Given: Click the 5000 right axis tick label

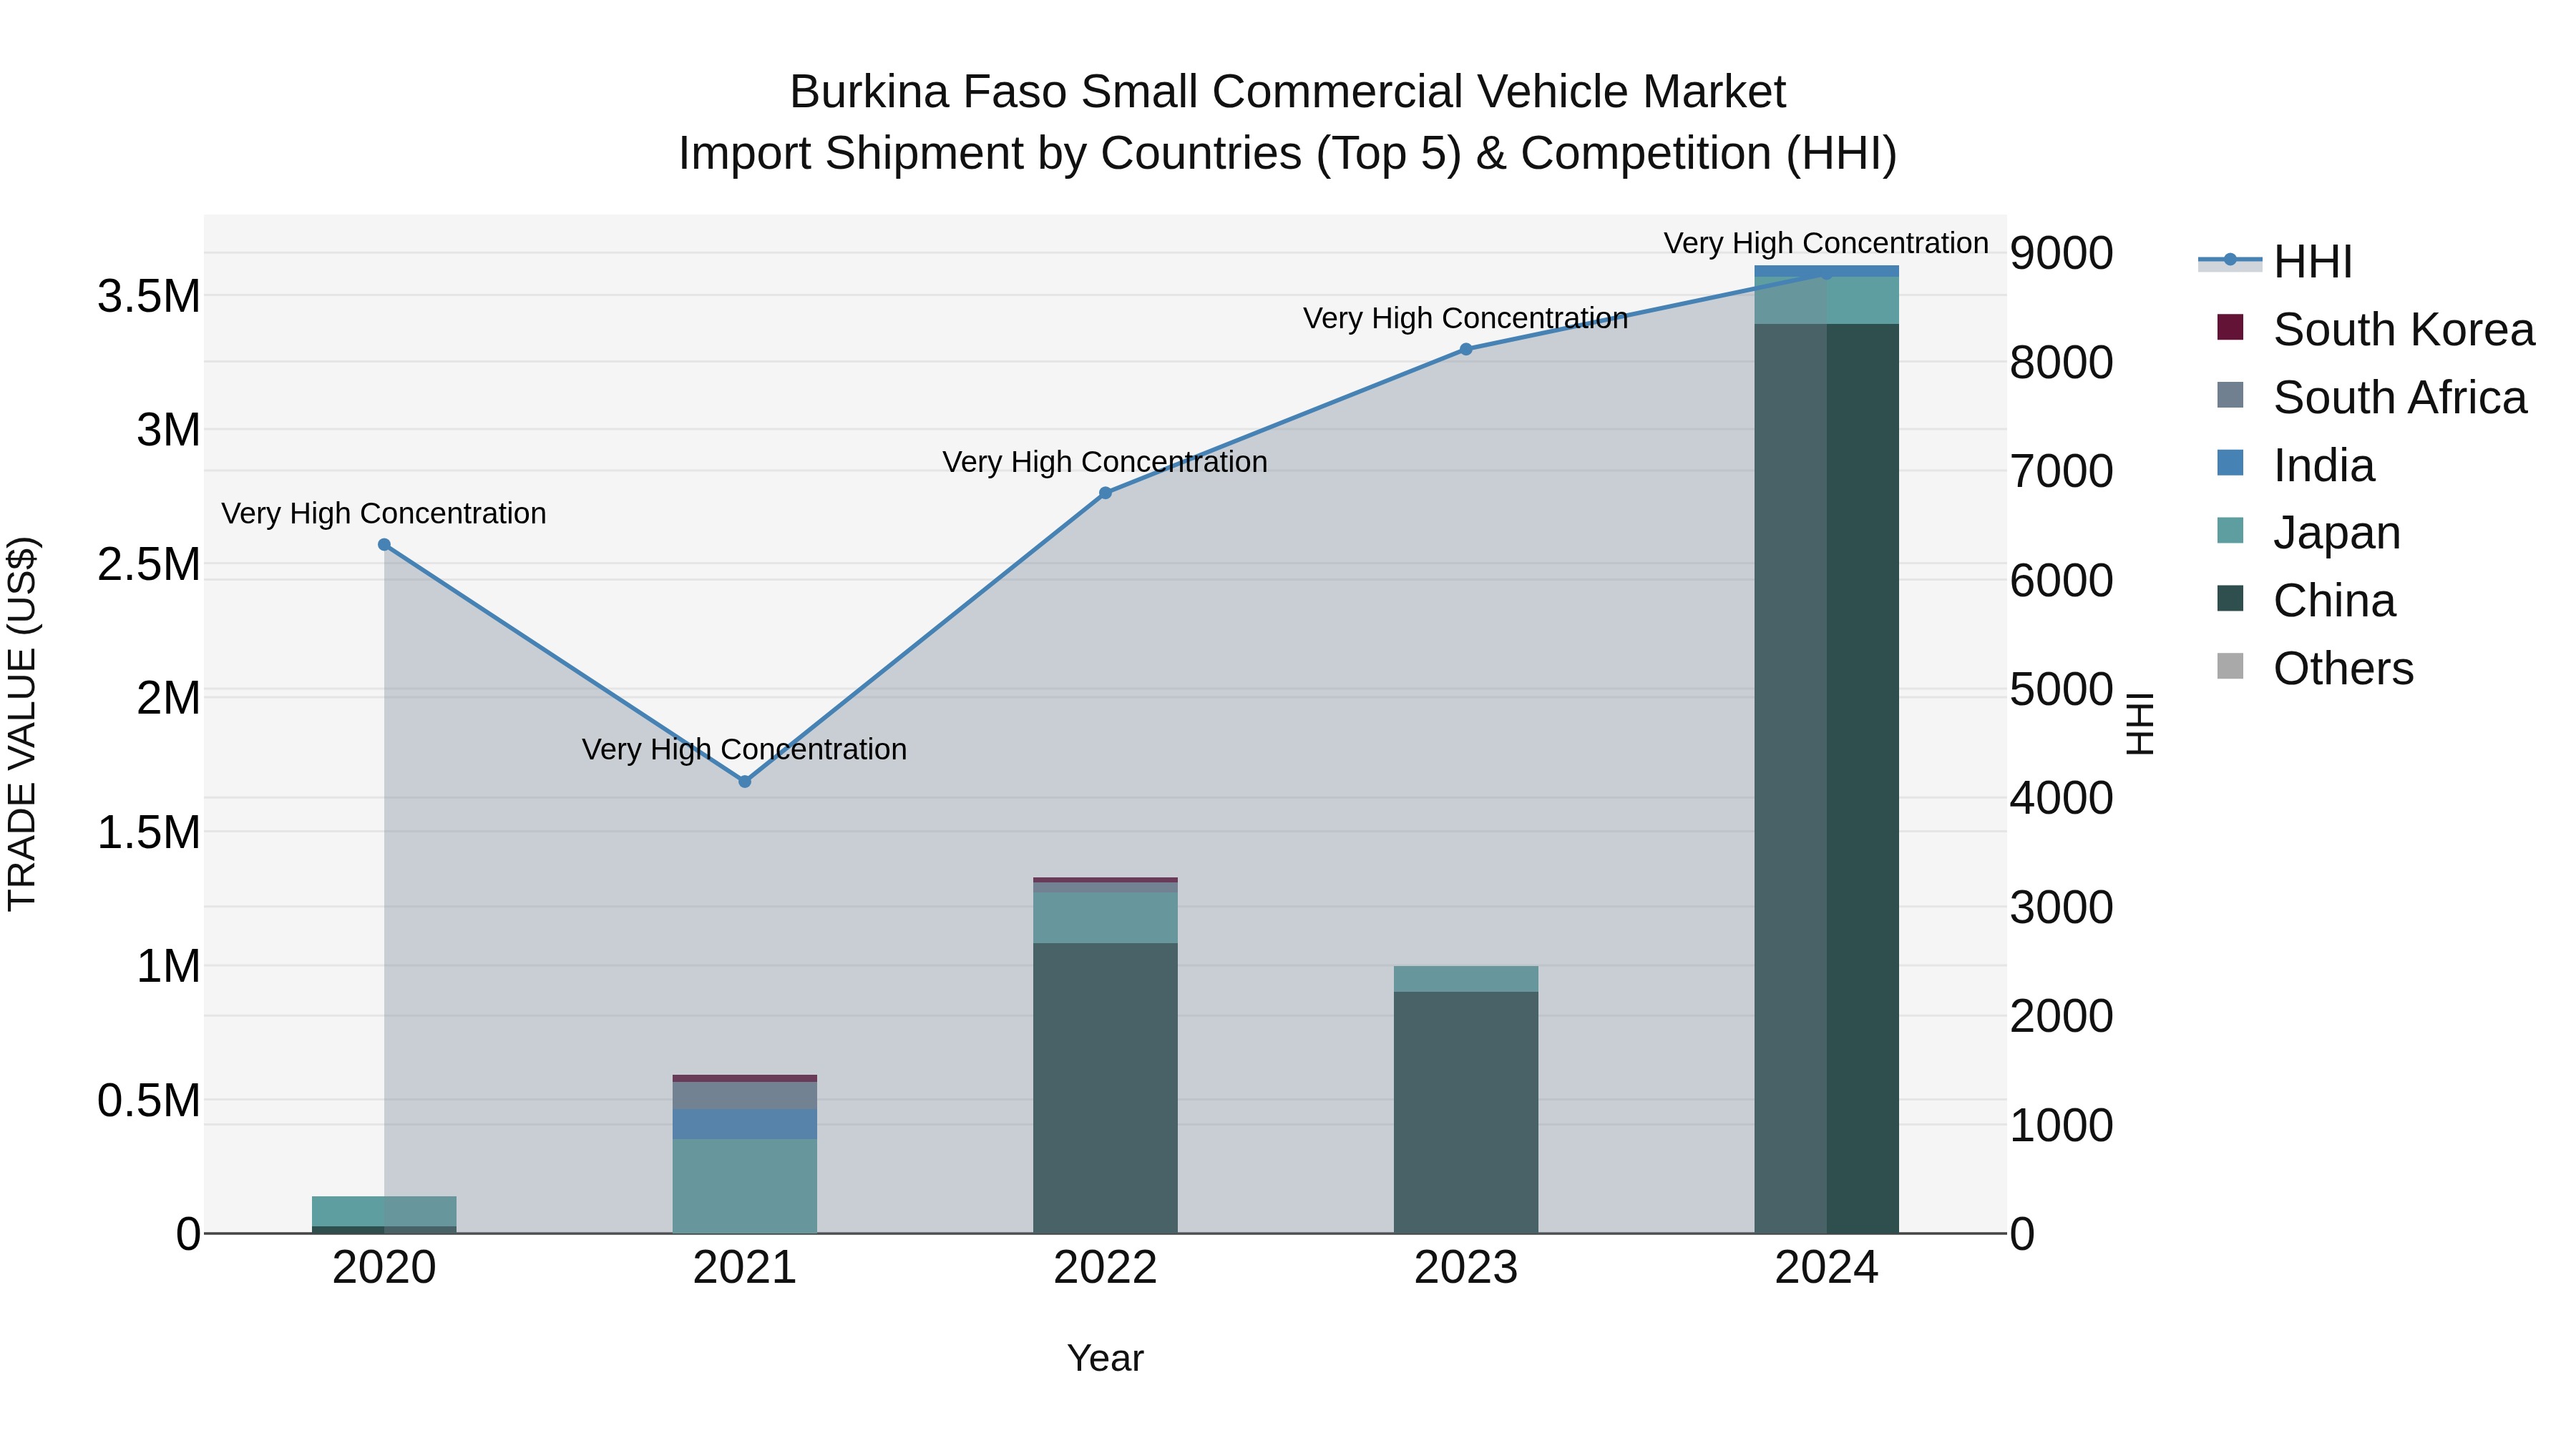Looking at the screenshot, I should tap(2062, 689).
